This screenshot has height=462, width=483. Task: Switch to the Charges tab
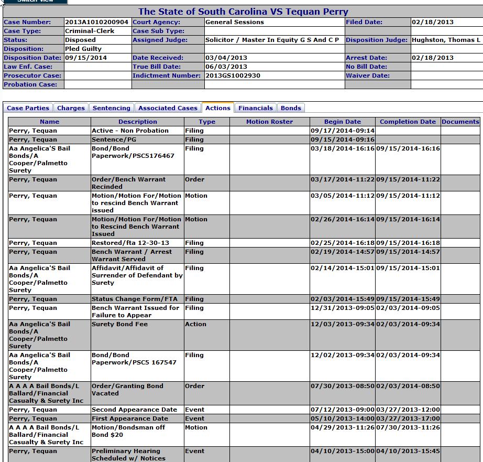coord(71,108)
